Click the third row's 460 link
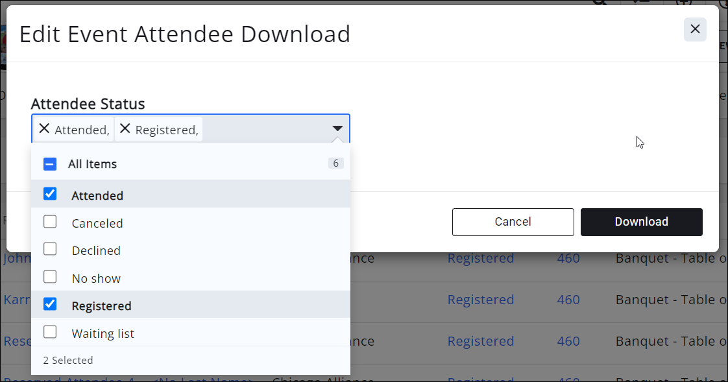 pyautogui.click(x=568, y=341)
